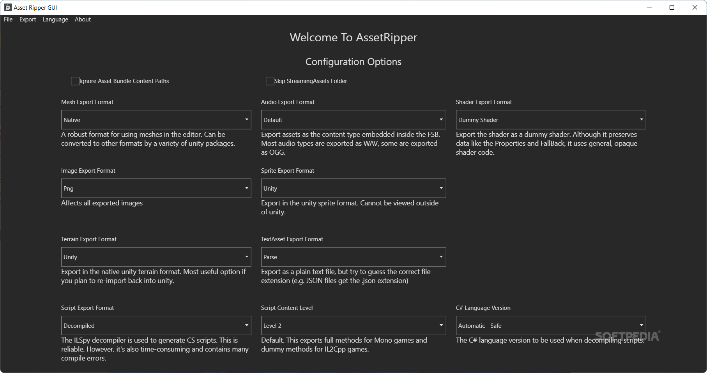Click the unity sprite format description text

point(350,207)
